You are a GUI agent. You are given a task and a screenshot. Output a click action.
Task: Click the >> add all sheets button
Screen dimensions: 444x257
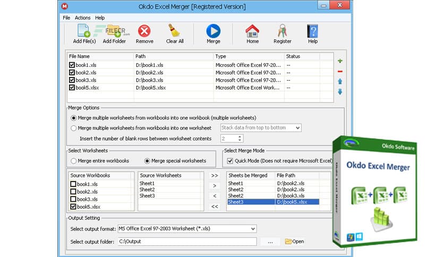tap(215, 175)
